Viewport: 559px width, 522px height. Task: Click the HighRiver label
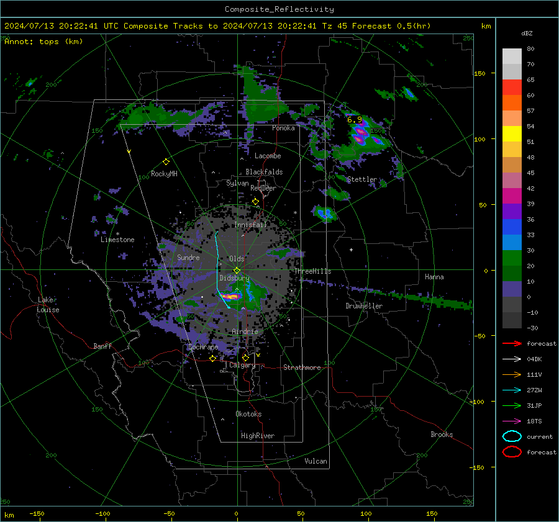tap(258, 436)
